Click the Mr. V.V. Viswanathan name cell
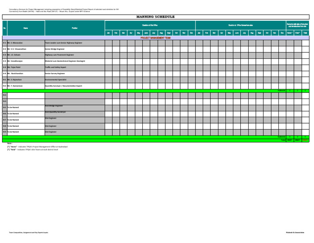Screen dimensions: 314x243 point(26,49)
